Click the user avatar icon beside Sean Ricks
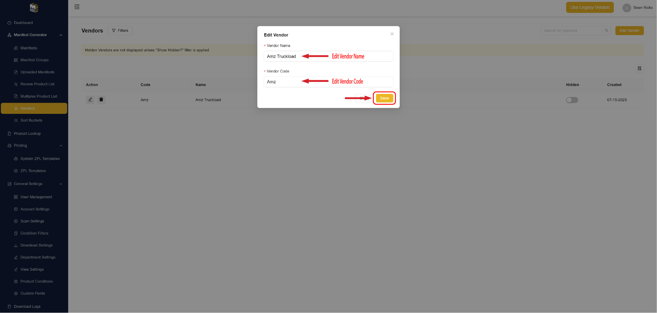The height and width of the screenshot is (313, 657). tap(626, 8)
